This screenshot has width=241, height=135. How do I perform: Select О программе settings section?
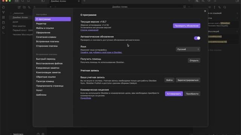(53, 19)
